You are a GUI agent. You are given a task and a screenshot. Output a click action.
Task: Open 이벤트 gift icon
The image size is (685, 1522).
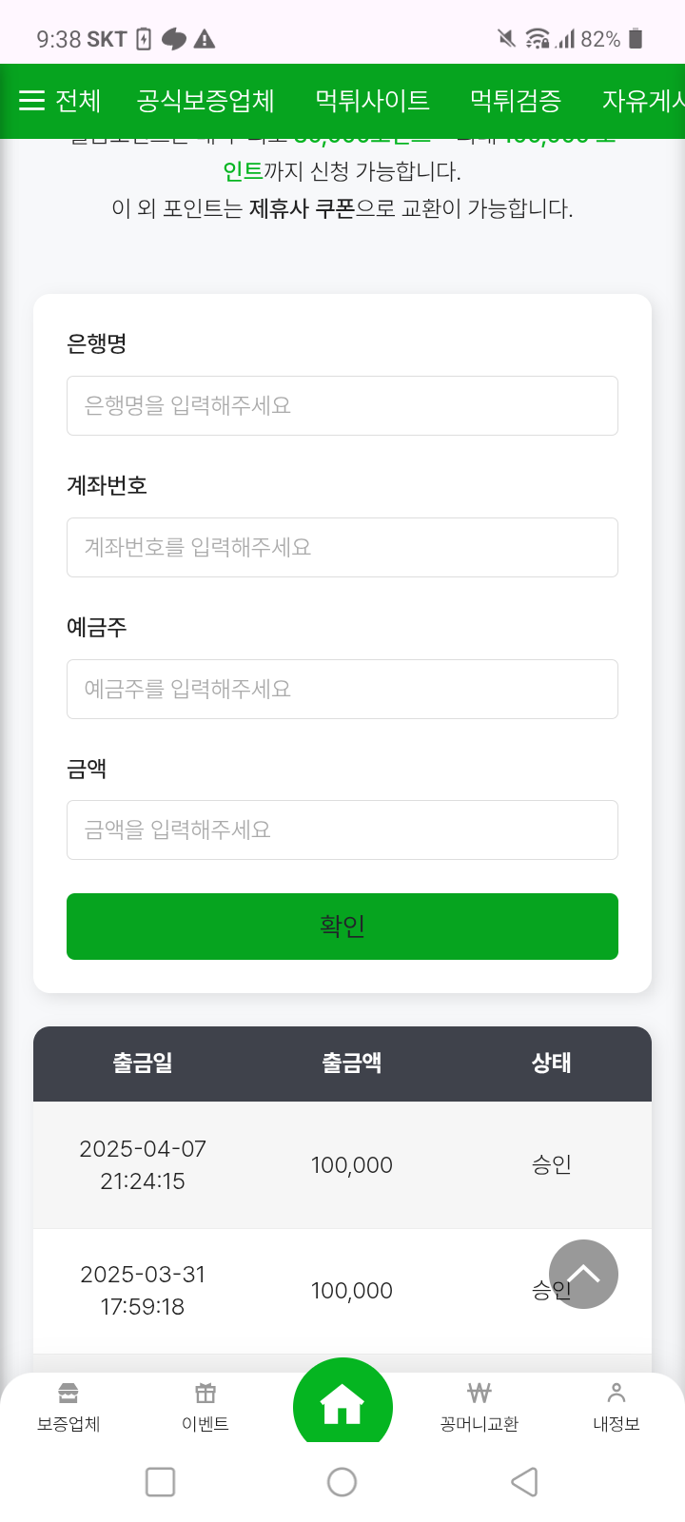pyautogui.click(x=205, y=1395)
